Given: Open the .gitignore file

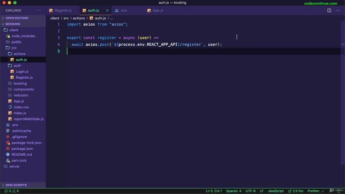Looking at the screenshot, I should point(23,137).
